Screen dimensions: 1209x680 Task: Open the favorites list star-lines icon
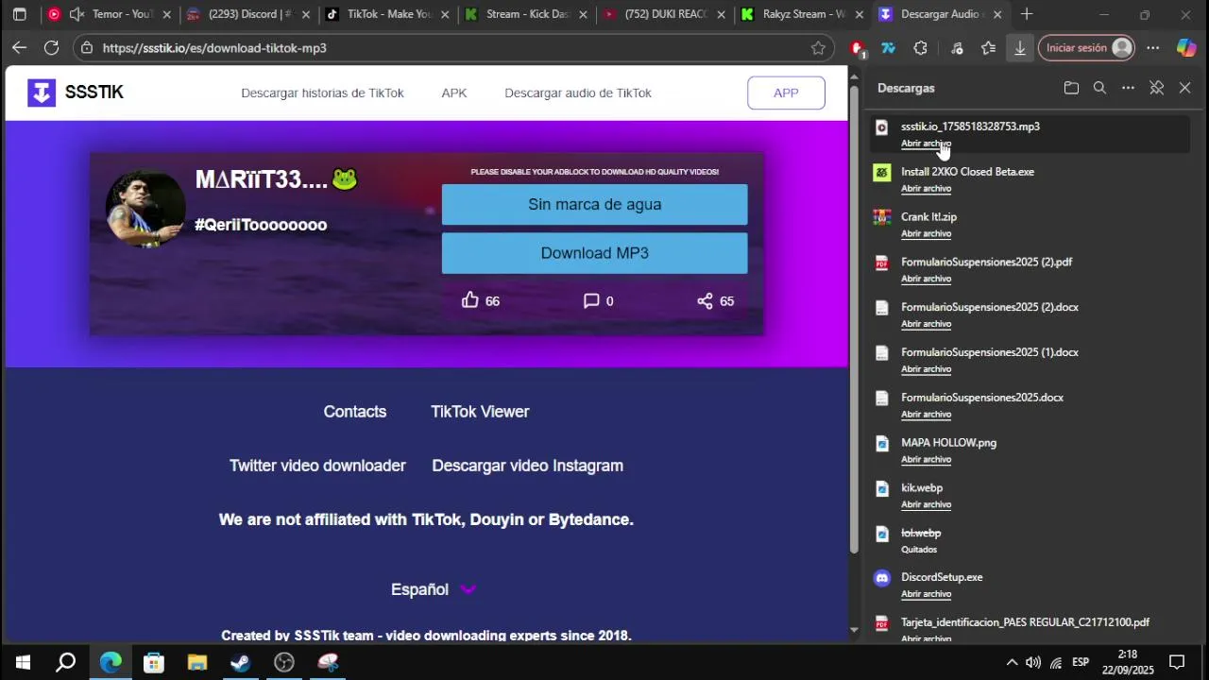click(988, 47)
